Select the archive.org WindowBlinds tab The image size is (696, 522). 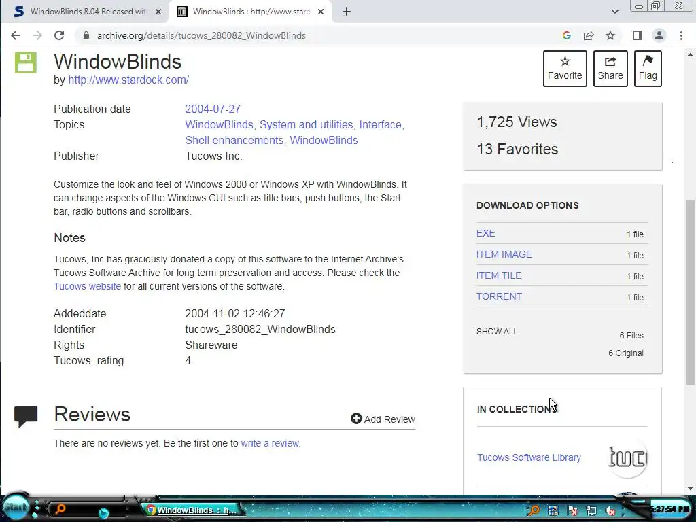tap(251, 12)
